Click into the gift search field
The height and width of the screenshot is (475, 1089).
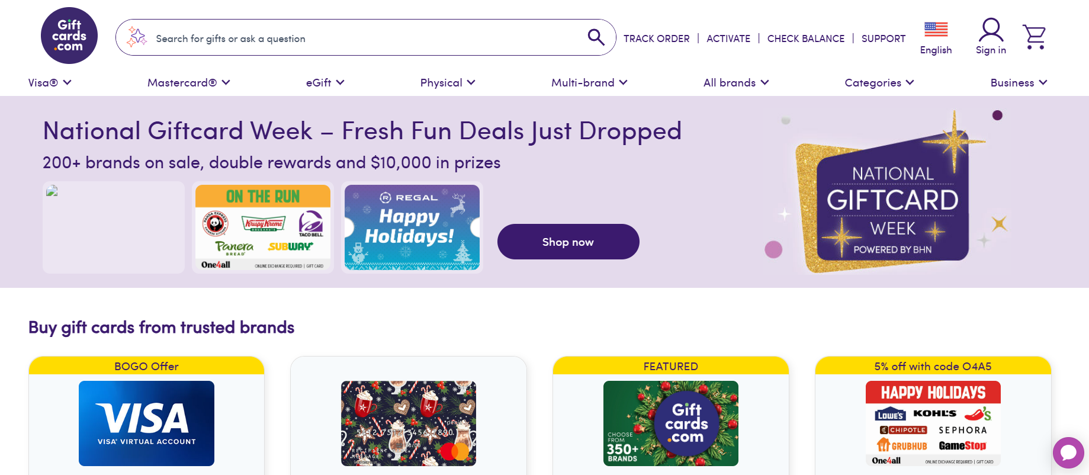pyautogui.click(x=355, y=38)
